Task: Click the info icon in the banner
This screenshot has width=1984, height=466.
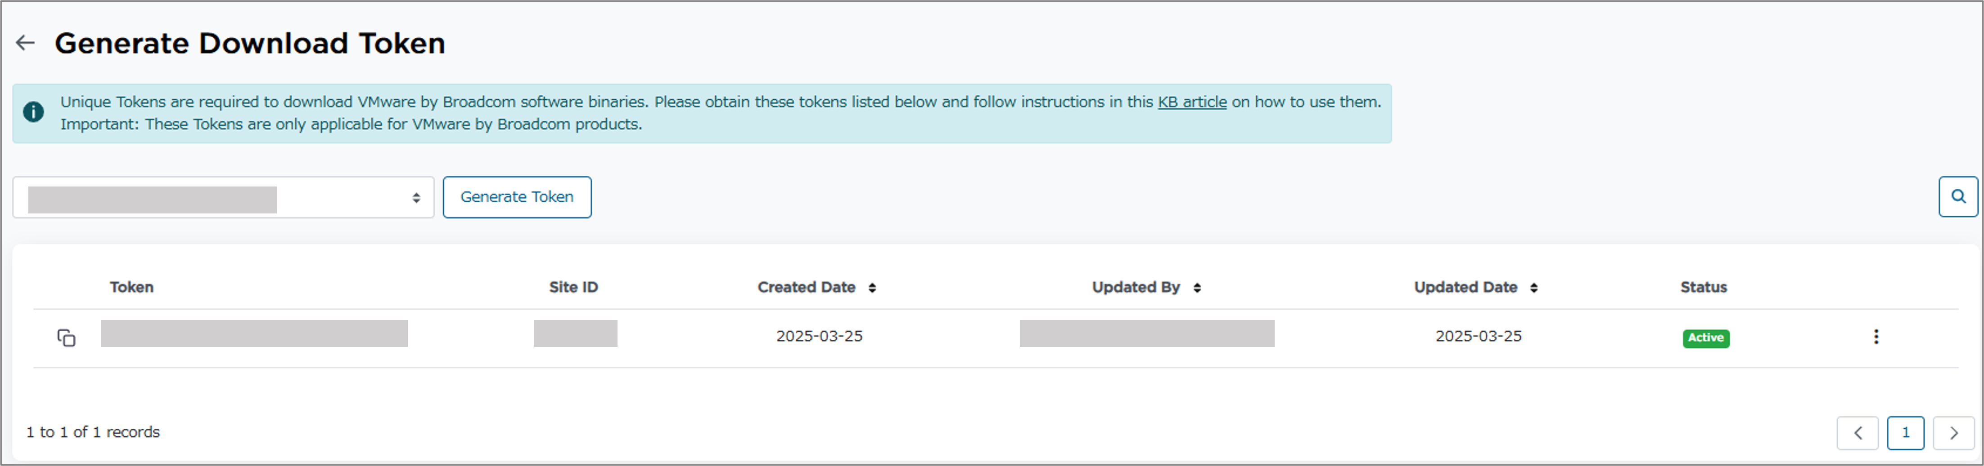Action: (33, 112)
